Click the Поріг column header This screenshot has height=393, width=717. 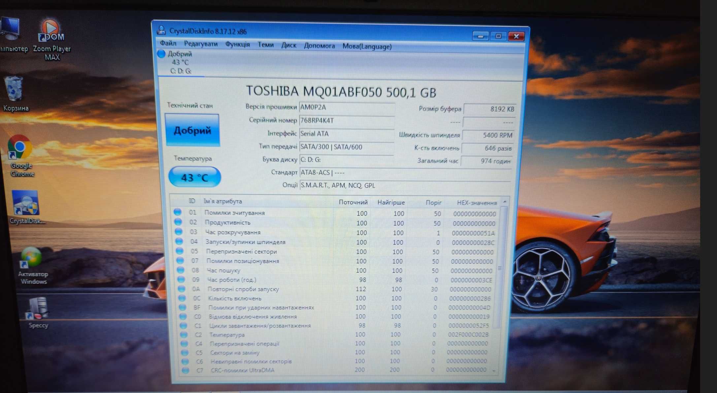[x=433, y=203]
